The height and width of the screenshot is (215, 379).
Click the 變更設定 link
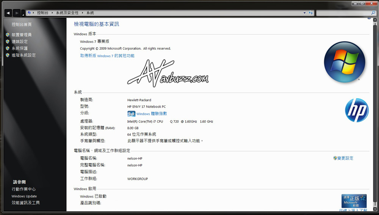click(x=345, y=158)
